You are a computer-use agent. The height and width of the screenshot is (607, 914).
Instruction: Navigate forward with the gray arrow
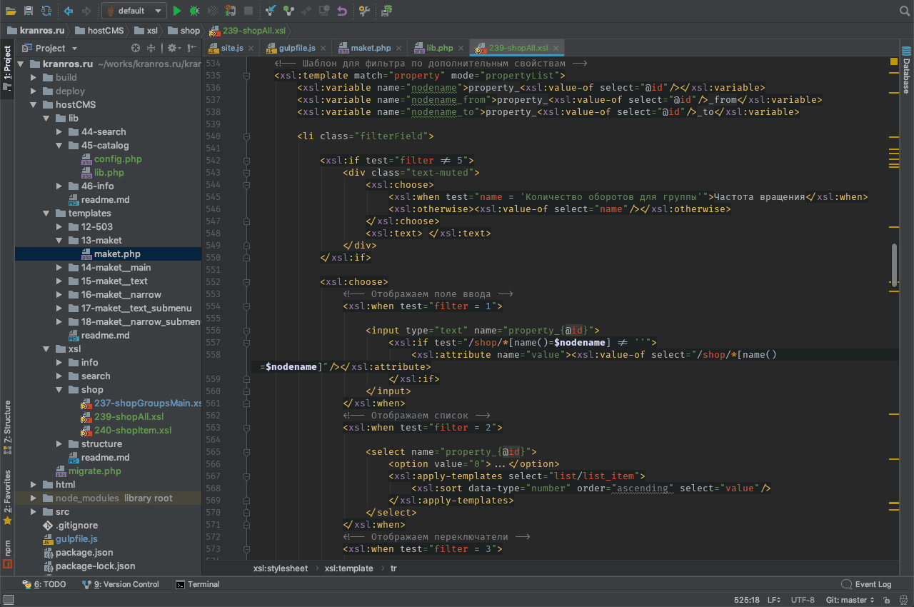click(86, 11)
